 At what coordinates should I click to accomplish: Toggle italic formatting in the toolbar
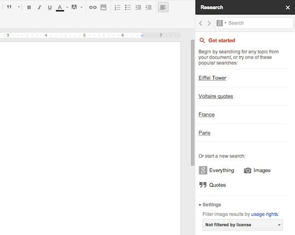point(39,7)
